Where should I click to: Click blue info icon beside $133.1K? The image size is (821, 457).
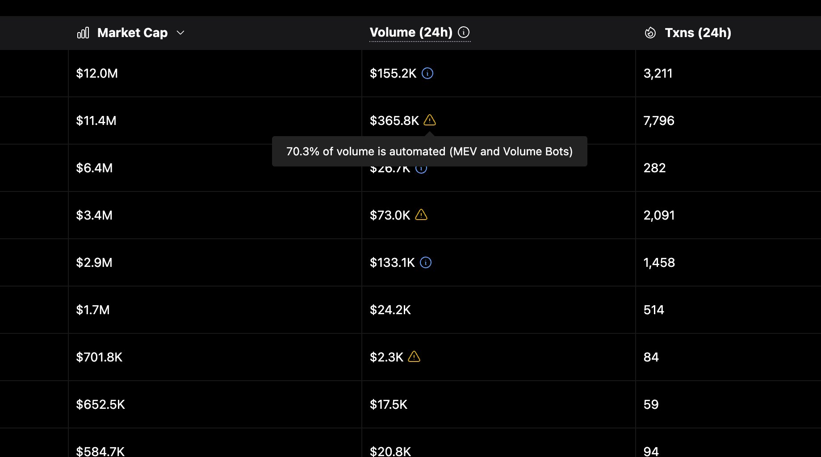(426, 262)
